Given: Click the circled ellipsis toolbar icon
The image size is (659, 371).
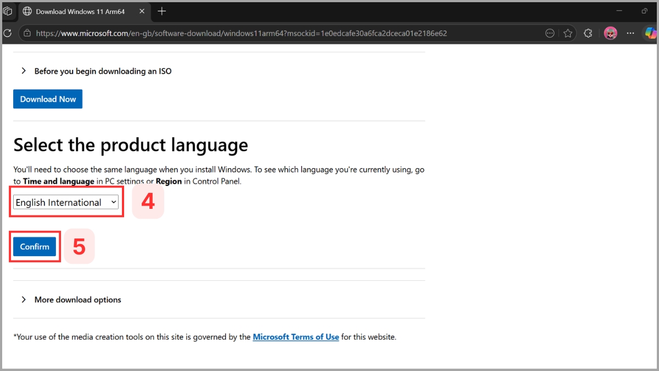Looking at the screenshot, I should 550,33.
